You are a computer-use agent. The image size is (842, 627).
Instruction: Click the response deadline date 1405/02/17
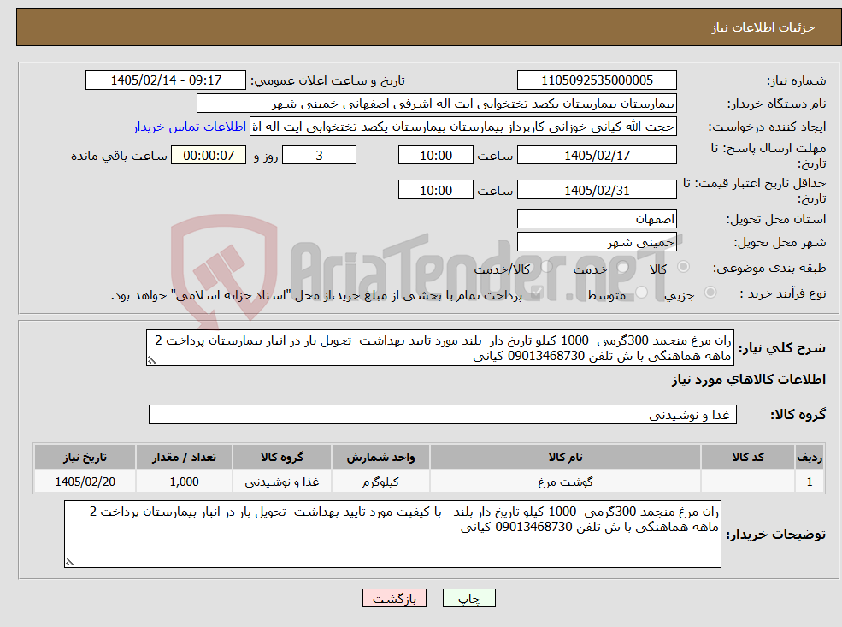tap(597, 156)
